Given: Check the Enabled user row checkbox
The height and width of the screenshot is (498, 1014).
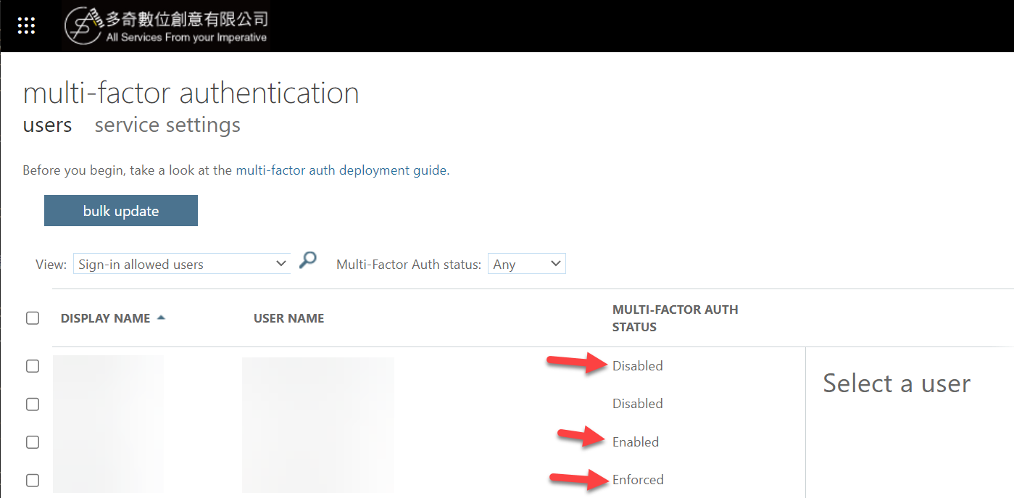Looking at the screenshot, I should [x=33, y=442].
